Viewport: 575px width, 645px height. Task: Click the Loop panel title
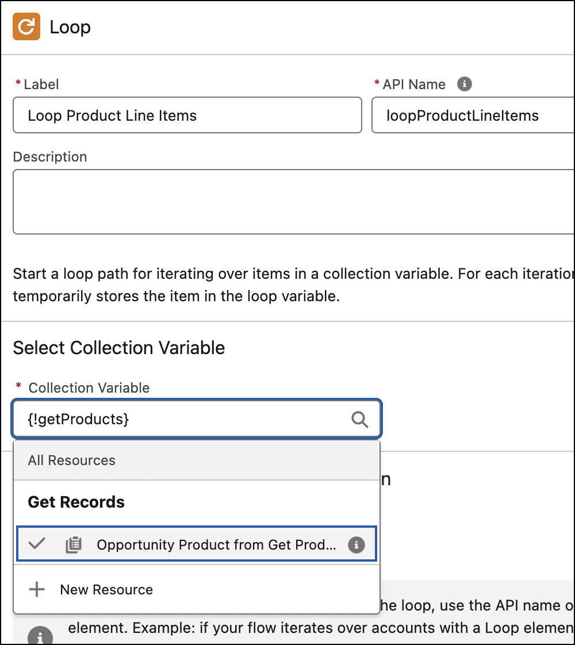point(70,27)
